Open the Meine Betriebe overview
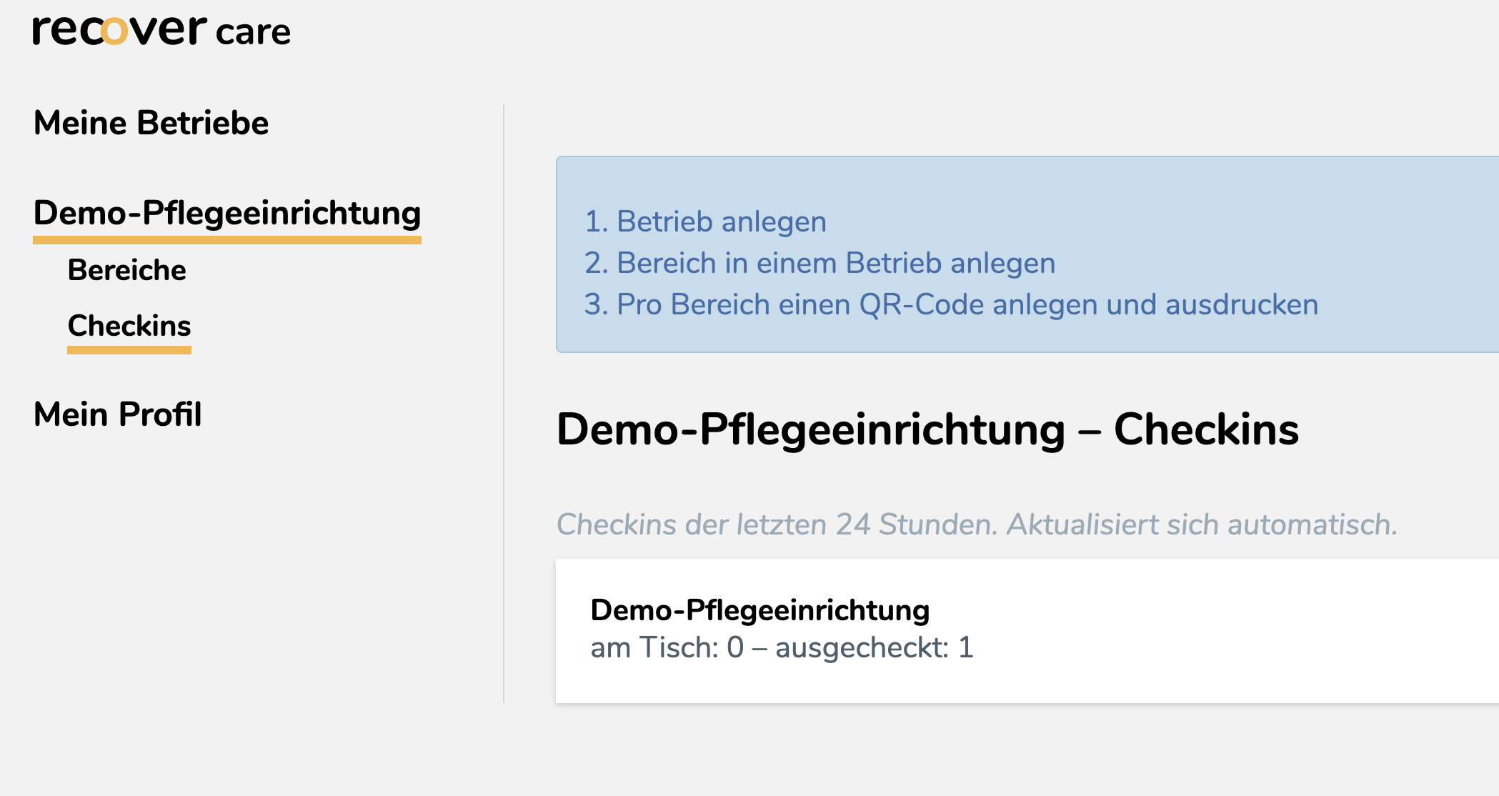1499x796 pixels. pos(150,122)
